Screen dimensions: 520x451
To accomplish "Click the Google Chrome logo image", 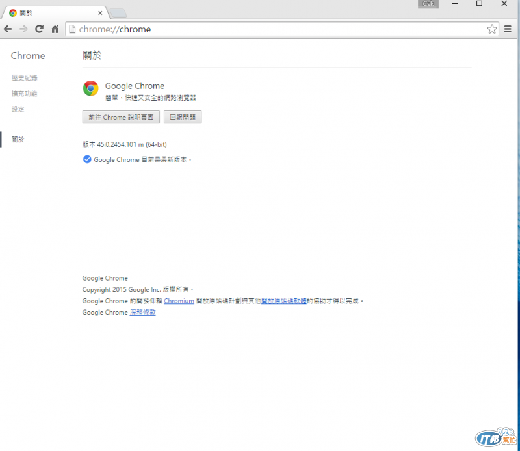I will 90,88.
